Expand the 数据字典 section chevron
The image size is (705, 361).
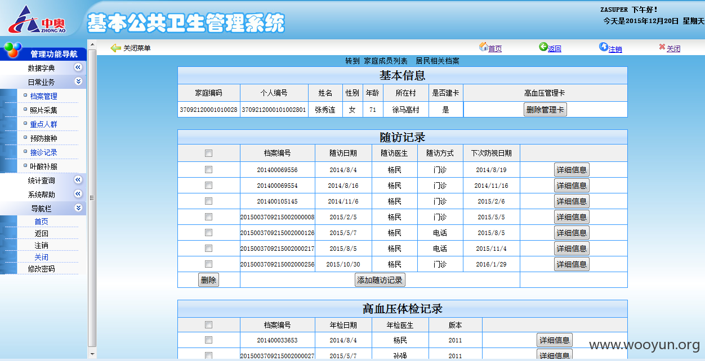pos(78,67)
